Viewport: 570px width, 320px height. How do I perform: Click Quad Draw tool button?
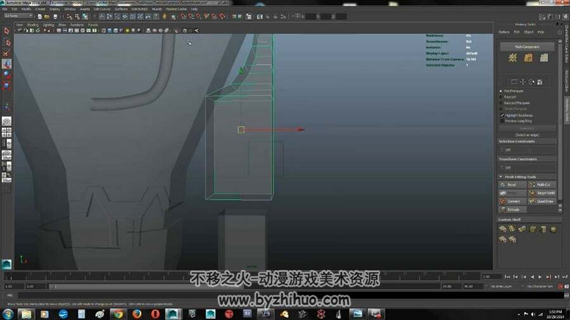[542, 201]
